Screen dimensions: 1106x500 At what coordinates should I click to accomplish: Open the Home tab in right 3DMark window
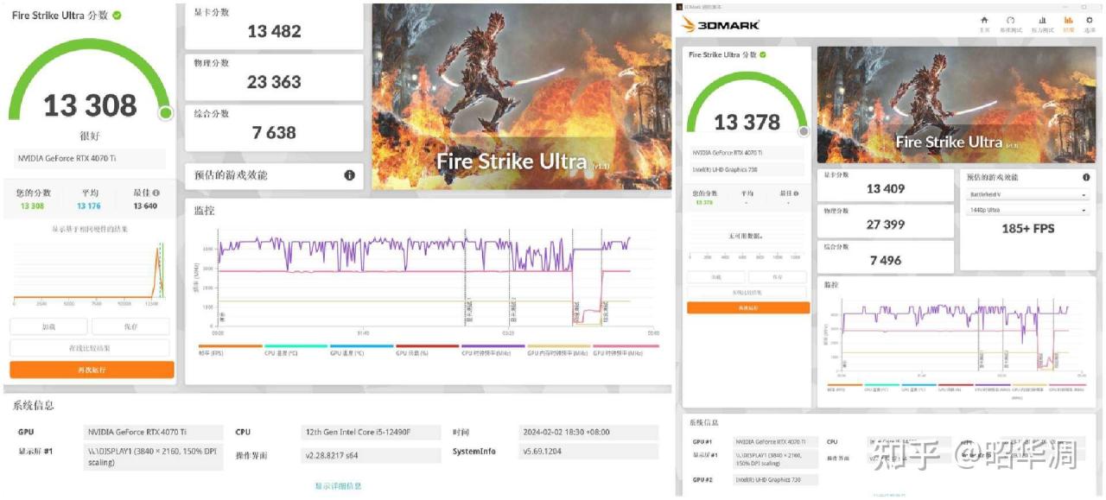[x=984, y=23]
